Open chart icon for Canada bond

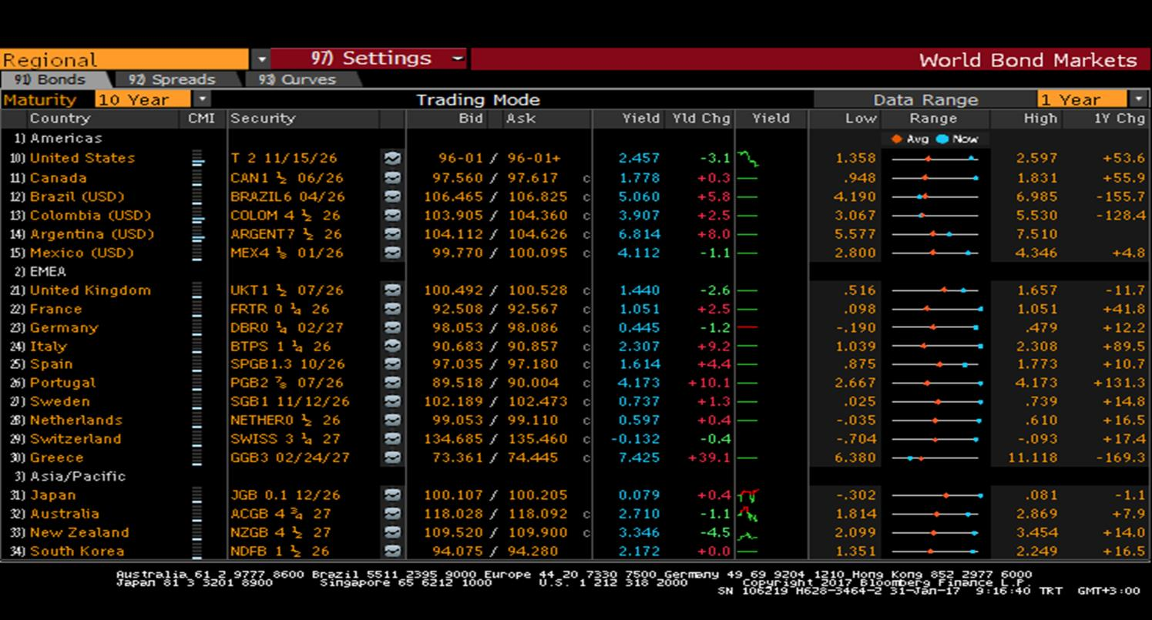tap(393, 177)
